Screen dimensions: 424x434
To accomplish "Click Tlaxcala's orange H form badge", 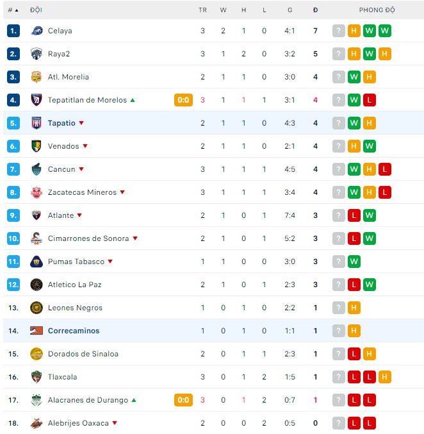I will [385, 377].
